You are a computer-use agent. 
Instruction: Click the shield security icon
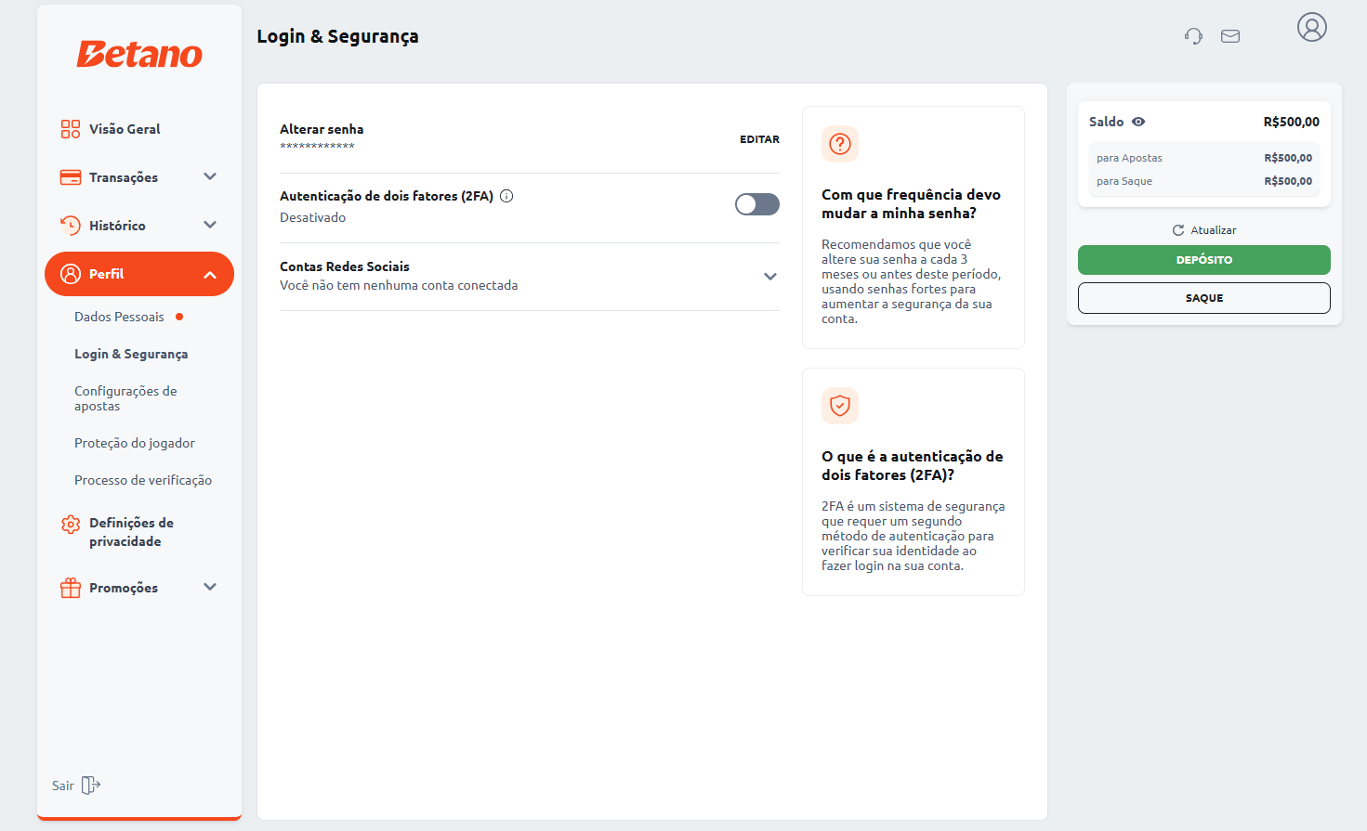point(839,406)
